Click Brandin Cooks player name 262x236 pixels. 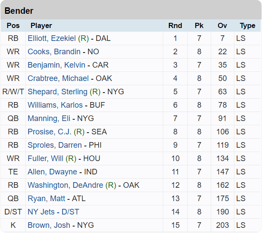click(x=54, y=52)
